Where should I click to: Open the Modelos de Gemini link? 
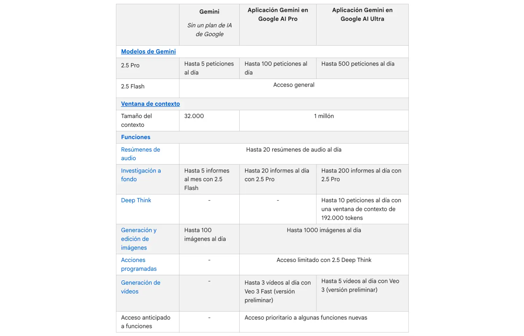pos(148,51)
